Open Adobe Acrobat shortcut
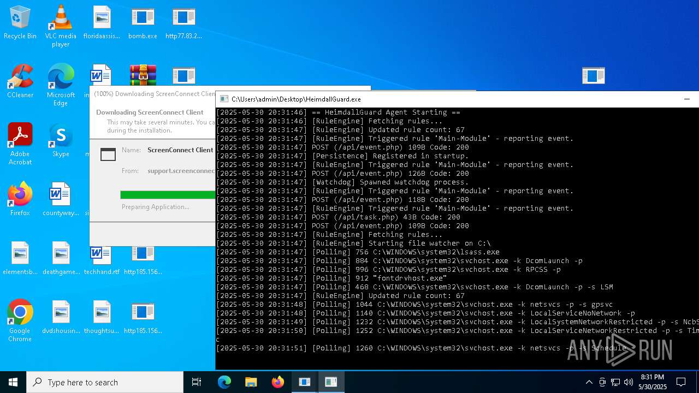699x393 pixels. click(20, 144)
